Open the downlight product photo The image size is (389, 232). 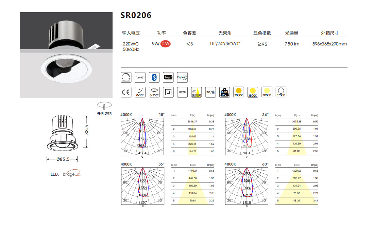pyautogui.click(x=66, y=55)
